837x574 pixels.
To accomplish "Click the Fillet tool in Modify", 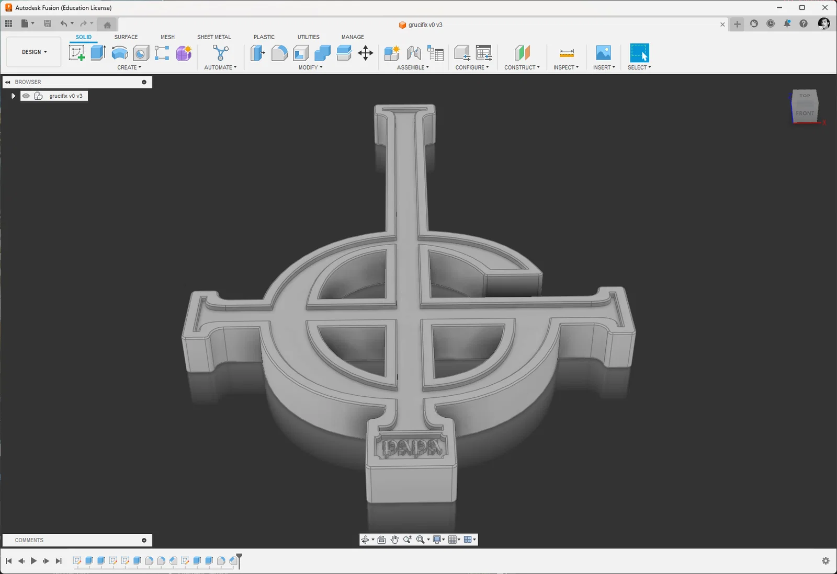I will 279,53.
